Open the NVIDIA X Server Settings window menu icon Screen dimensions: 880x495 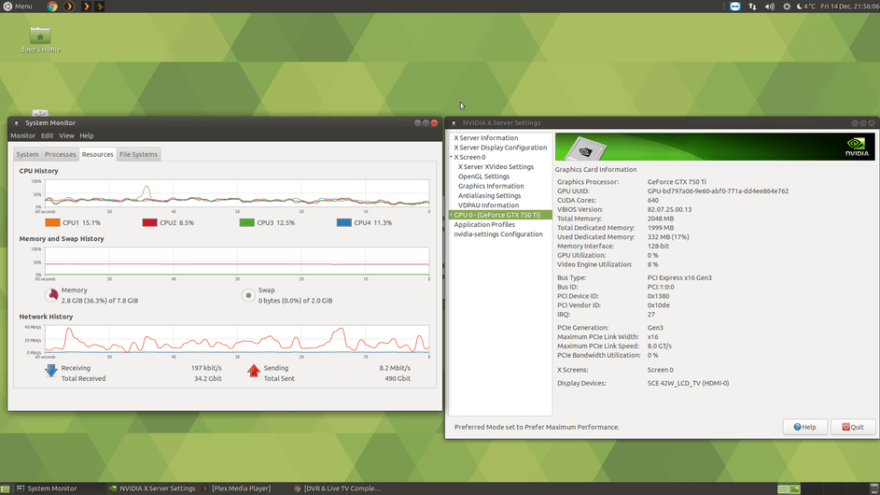pos(454,123)
